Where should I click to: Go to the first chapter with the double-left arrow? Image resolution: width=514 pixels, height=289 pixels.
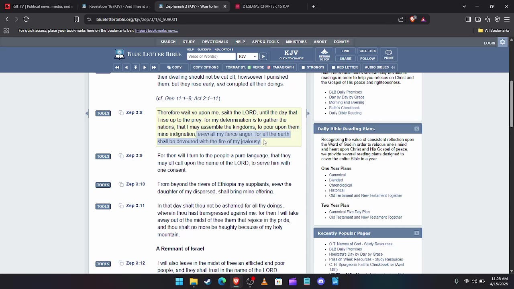pyautogui.click(x=117, y=67)
